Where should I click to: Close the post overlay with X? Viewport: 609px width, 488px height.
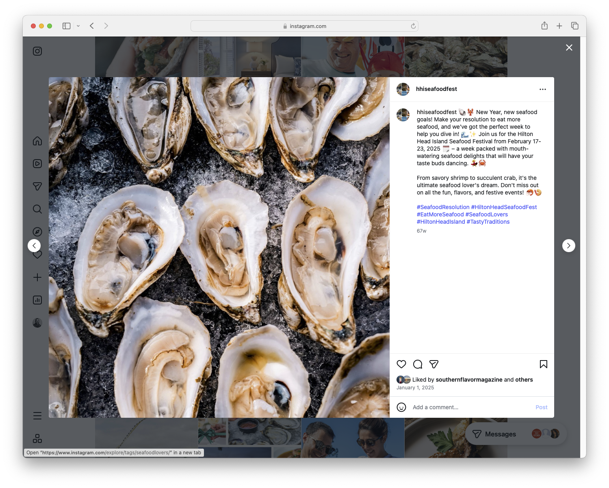[569, 48]
